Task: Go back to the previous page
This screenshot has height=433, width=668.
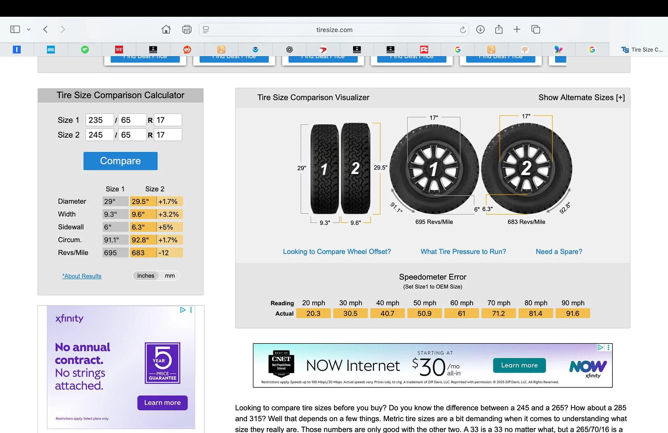Action: pyautogui.click(x=45, y=29)
